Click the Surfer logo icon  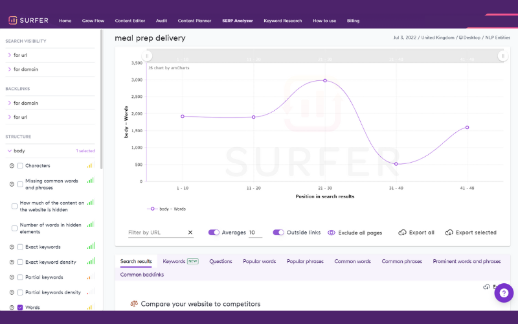pyautogui.click(x=12, y=20)
